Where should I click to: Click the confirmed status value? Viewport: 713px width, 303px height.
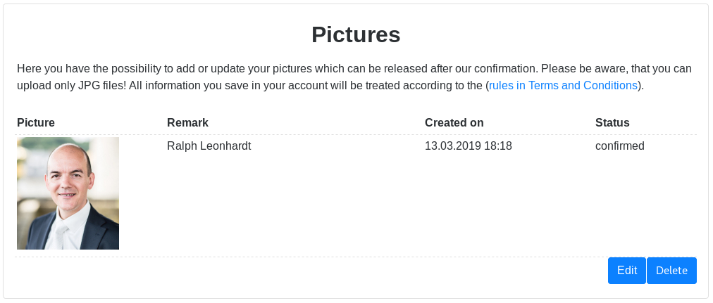coord(619,146)
